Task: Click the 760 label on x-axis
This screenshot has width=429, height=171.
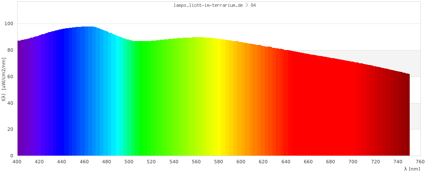Action: tap(420, 162)
